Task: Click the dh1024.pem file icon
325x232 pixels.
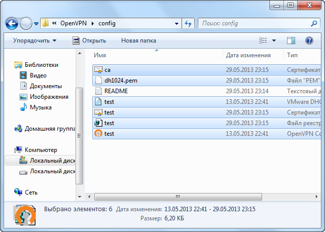Action: (x=98, y=81)
